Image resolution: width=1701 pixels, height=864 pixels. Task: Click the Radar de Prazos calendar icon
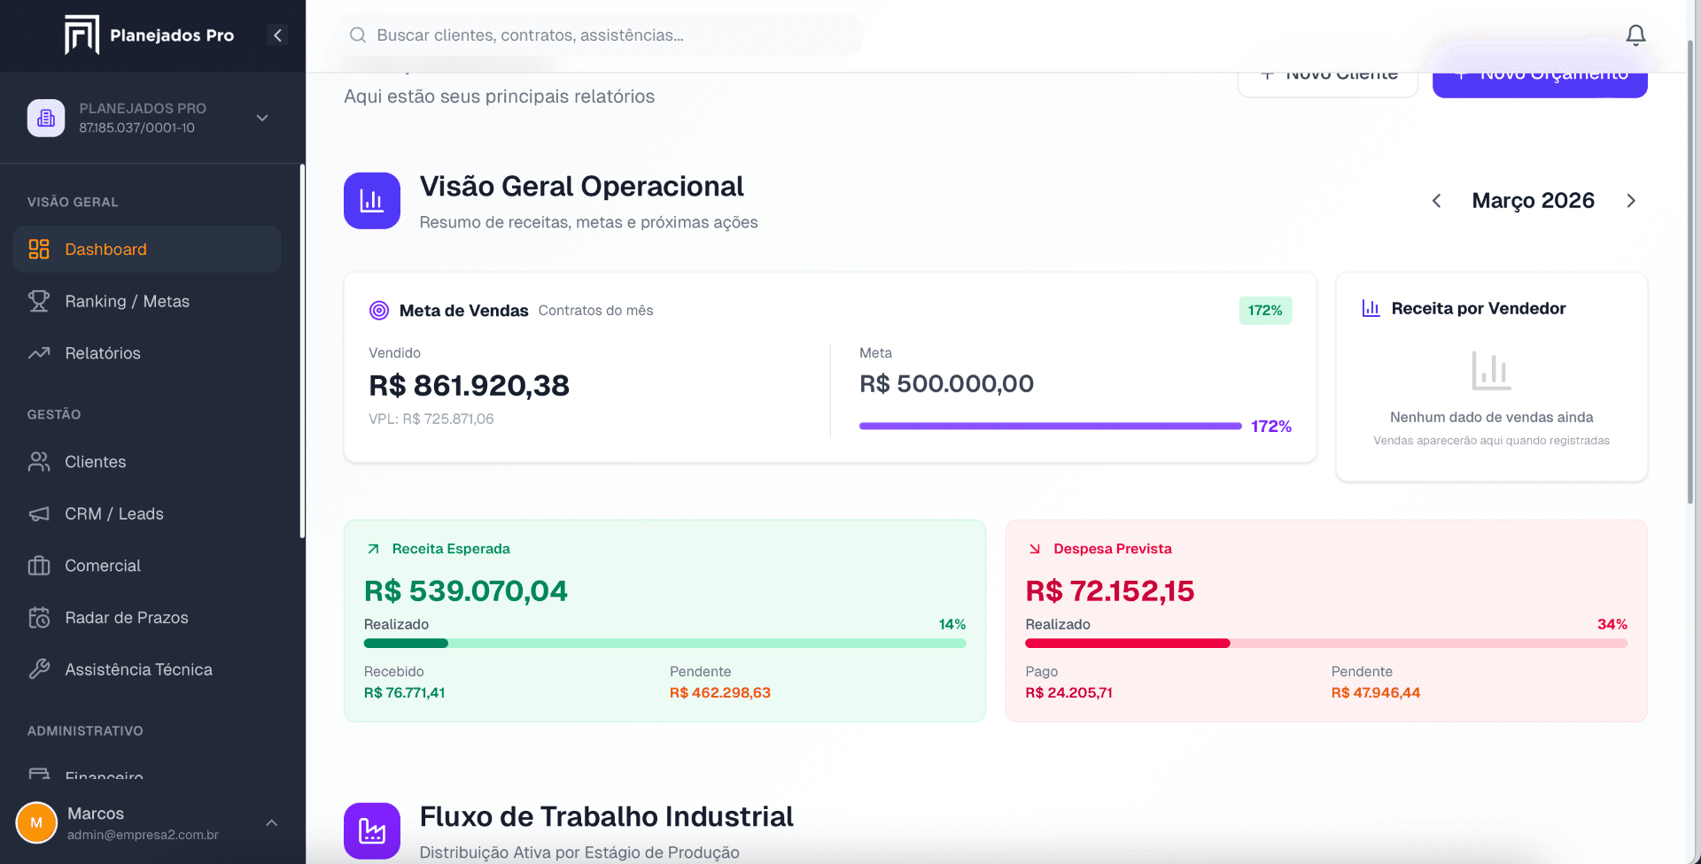(x=39, y=617)
